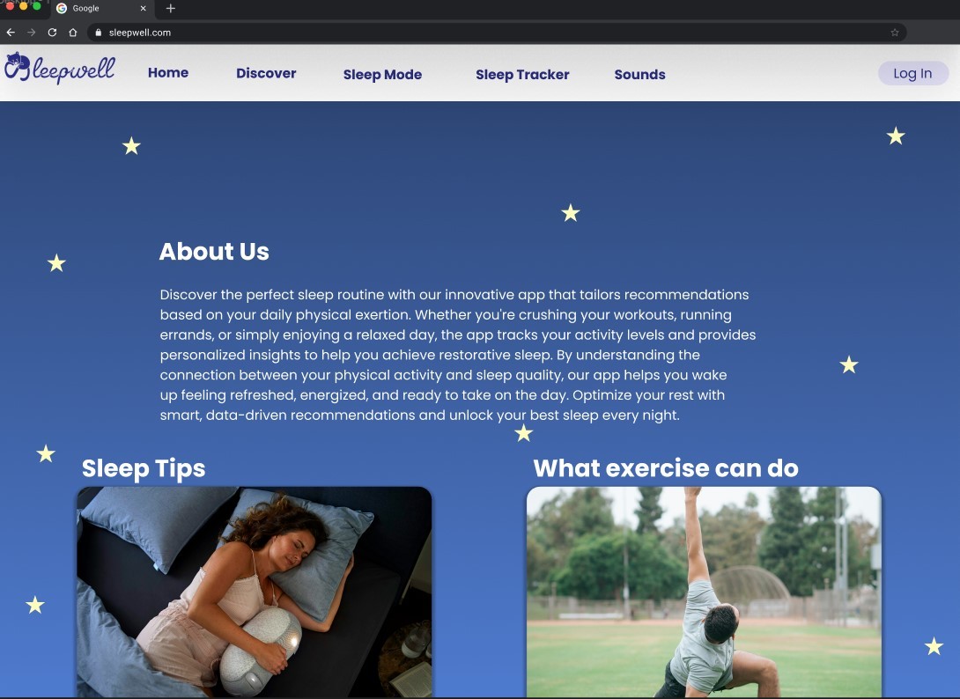Close the Google browser tab
Image resolution: width=960 pixels, height=699 pixels.
tap(143, 9)
